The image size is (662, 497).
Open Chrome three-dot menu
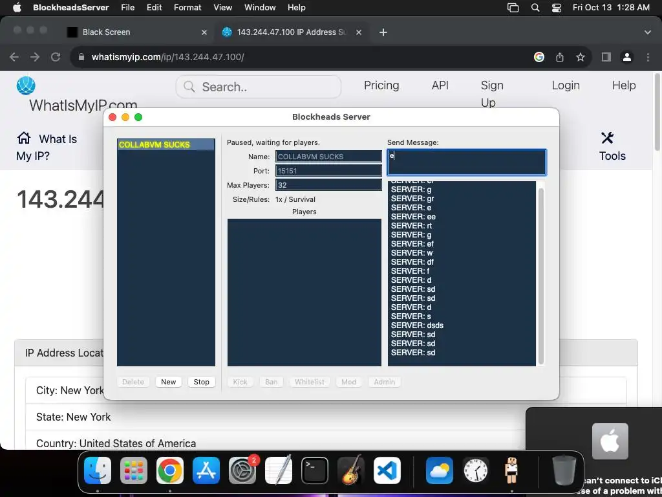648,57
